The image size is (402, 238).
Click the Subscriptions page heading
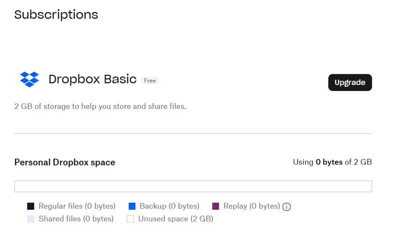click(56, 15)
